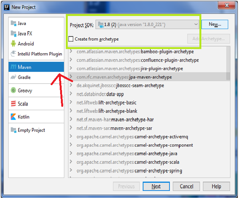This screenshot has width=239, height=198.
Task: Select Java project type
Action: (x=36, y=23)
